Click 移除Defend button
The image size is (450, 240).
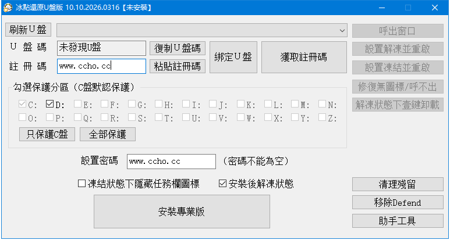(x=399, y=203)
